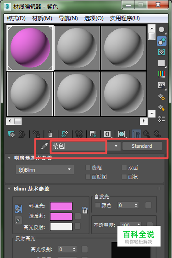Click the Video Color Check icon
The height and width of the screenshot is (258, 172).
pyautogui.click(x=161, y=74)
